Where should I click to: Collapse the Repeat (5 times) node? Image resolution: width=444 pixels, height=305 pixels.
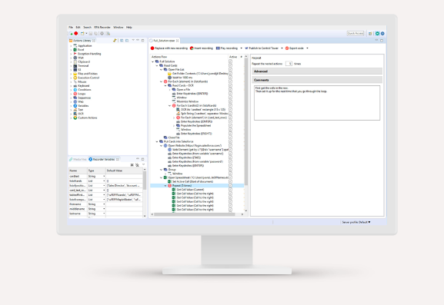click(165, 185)
